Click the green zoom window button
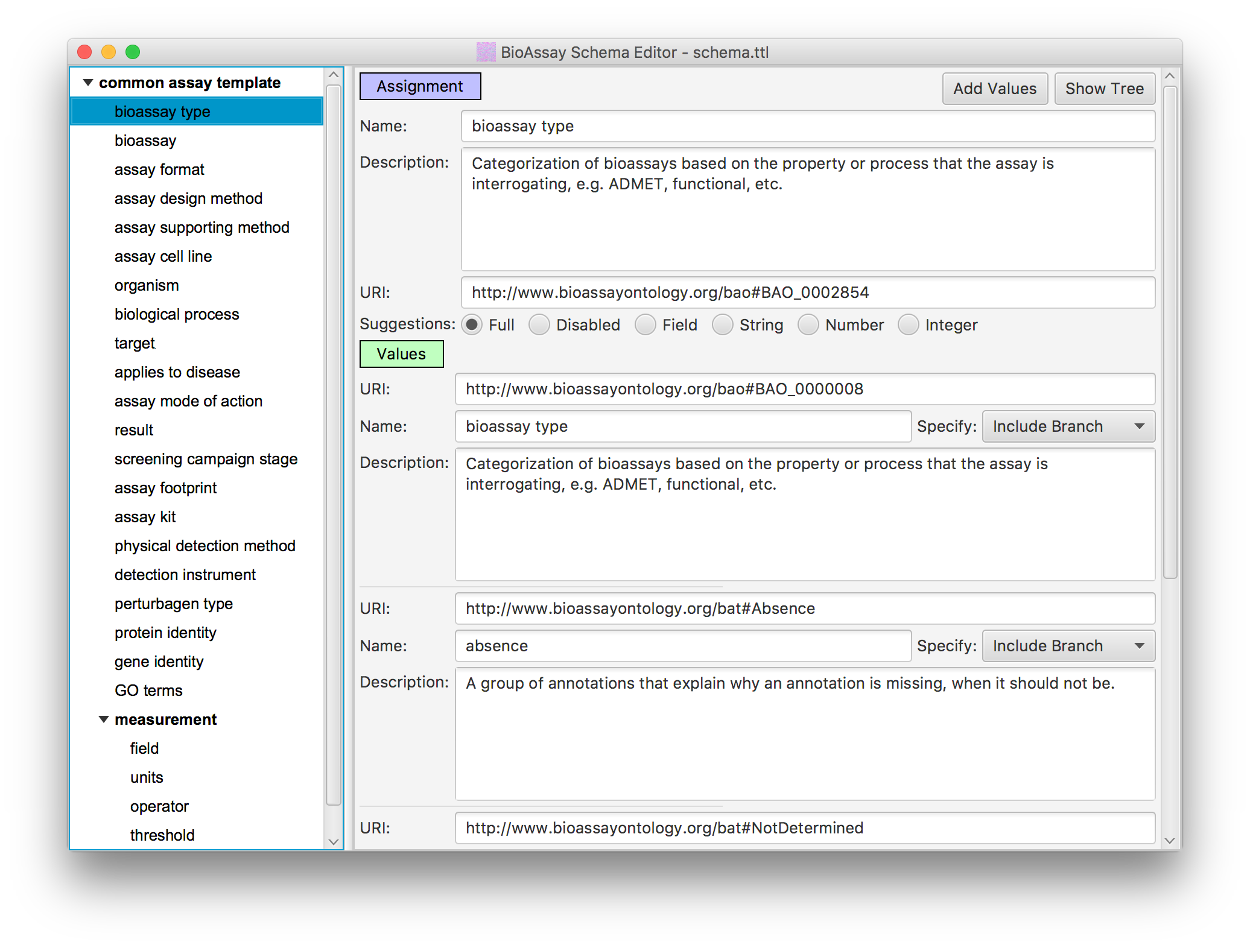This screenshot has width=1250, height=948. coord(133,52)
